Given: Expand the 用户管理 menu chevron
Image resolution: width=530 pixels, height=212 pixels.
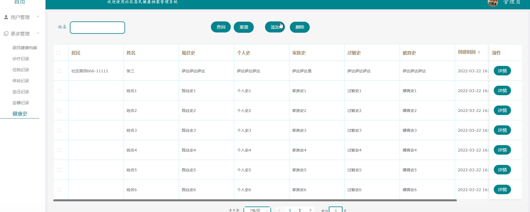Looking at the screenshot, I should click(x=38, y=17).
